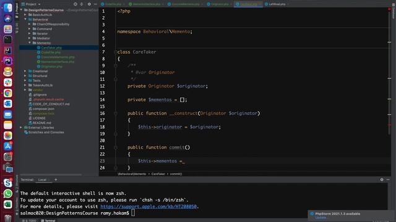Toggle the Project side tool window button
Viewport: 396px width, 222px height.
[x=17, y=10]
